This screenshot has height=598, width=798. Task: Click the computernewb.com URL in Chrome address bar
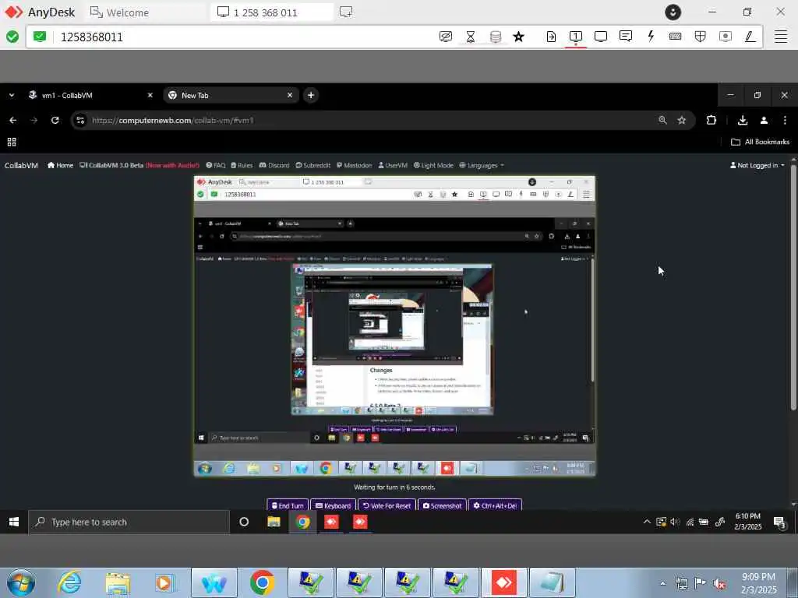pos(172,121)
